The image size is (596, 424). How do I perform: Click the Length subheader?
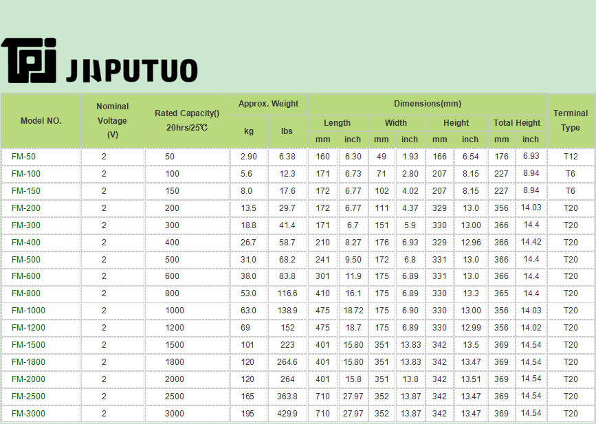click(x=337, y=123)
